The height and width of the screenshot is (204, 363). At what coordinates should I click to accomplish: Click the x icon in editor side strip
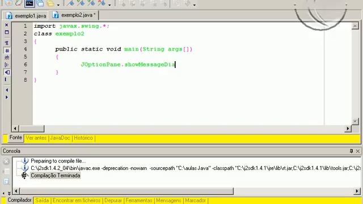click(x=6, y=25)
